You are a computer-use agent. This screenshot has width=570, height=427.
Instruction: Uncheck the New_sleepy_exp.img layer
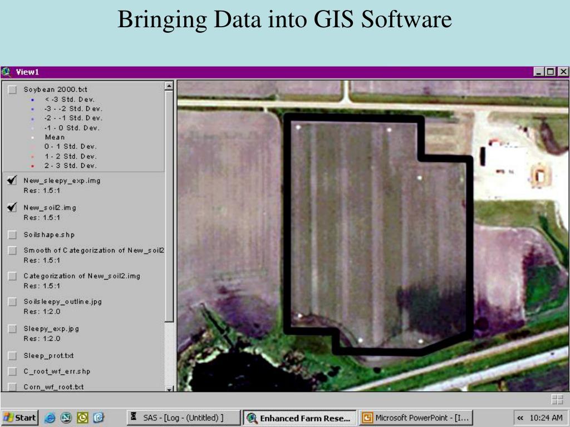click(12, 181)
